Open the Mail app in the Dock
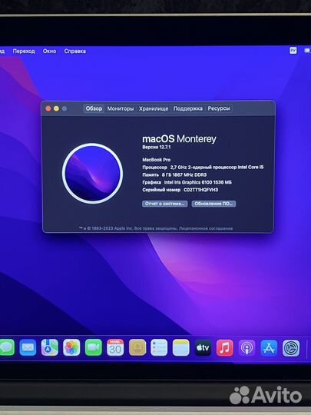Screen dimensions: 311x415 28,347
